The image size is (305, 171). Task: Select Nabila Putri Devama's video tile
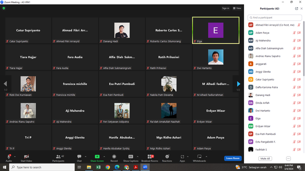click(x=169, y=84)
